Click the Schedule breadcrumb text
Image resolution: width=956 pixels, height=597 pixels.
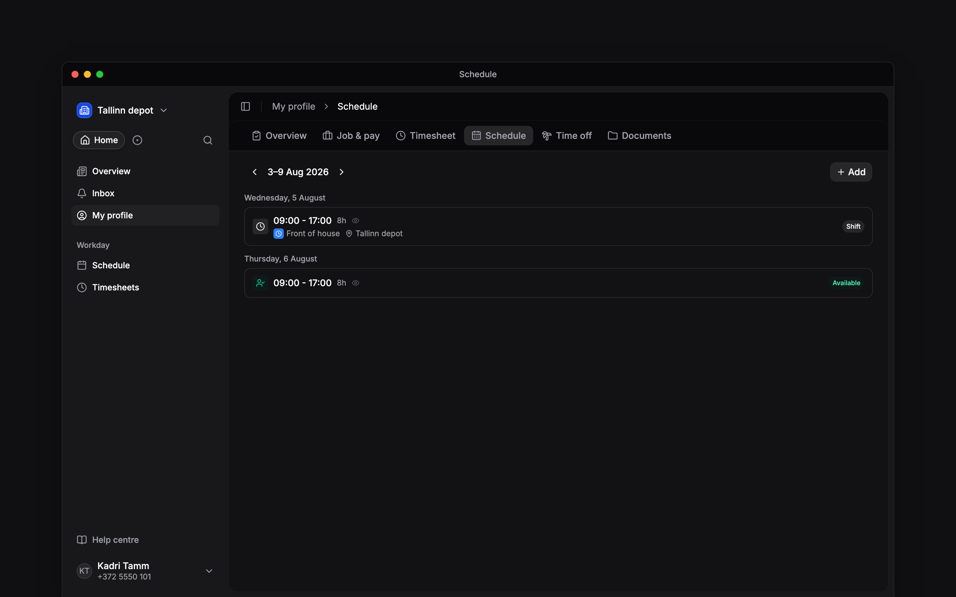coord(357,107)
